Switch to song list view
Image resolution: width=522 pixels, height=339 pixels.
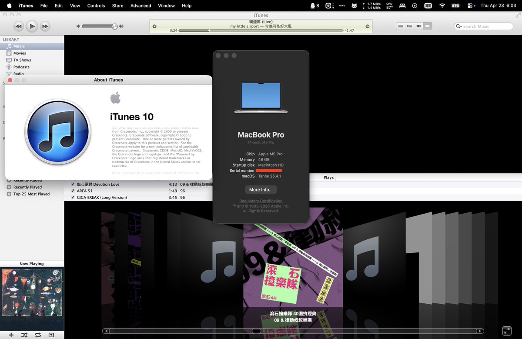pyautogui.click(x=401, y=26)
